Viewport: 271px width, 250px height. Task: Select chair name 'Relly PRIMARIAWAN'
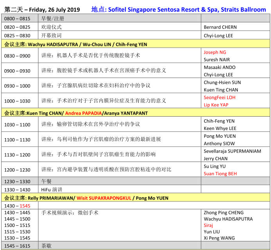[x=51, y=198]
